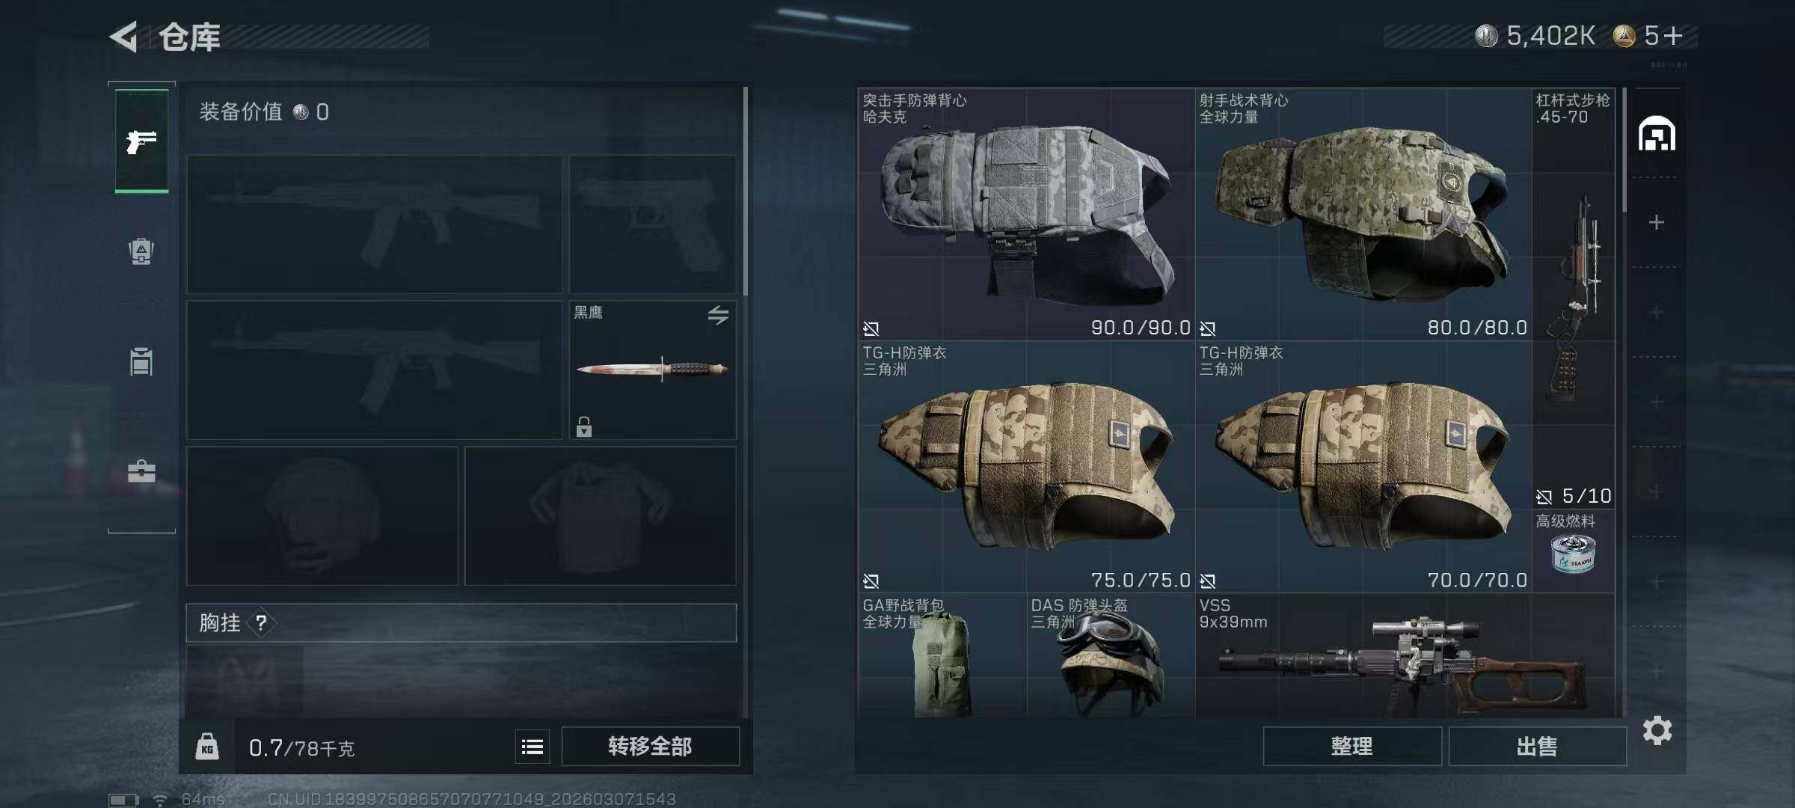Open warehouse settings gear icon
The width and height of the screenshot is (1795, 808).
[x=1657, y=730]
